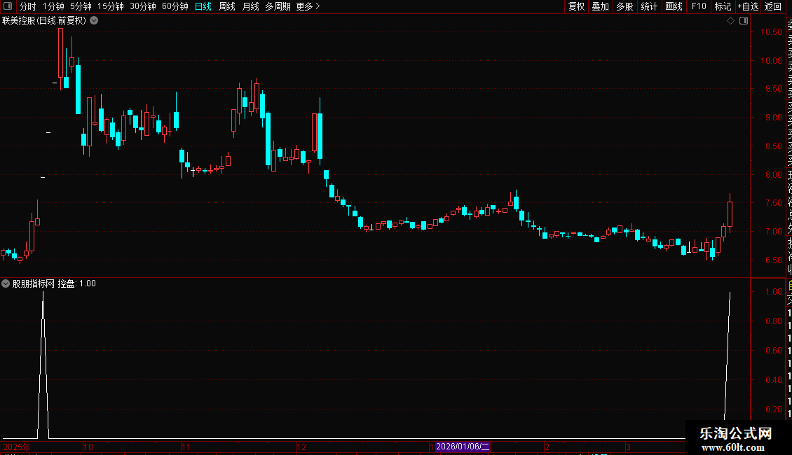Activate the 画线 drawing tools

click(674, 6)
